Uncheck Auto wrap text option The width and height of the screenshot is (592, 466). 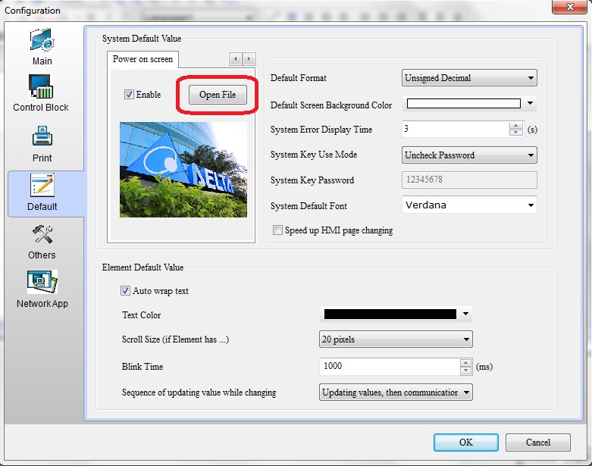(x=126, y=291)
